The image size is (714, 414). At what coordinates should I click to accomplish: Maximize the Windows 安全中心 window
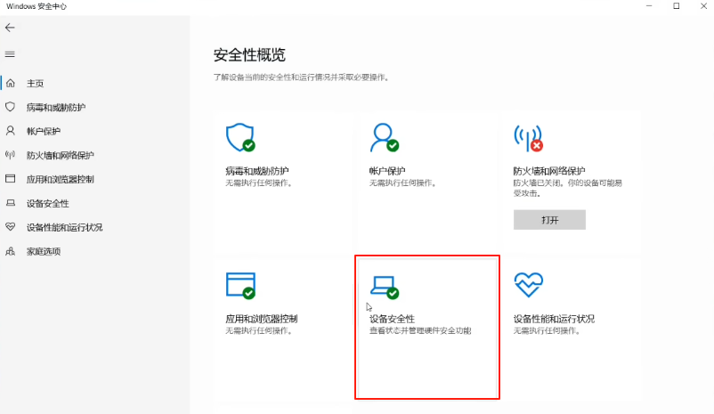click(677, 6)
